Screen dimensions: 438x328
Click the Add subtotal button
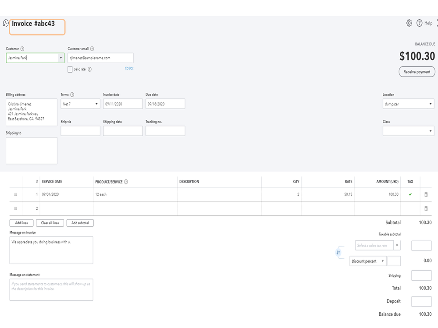(80, 223)
